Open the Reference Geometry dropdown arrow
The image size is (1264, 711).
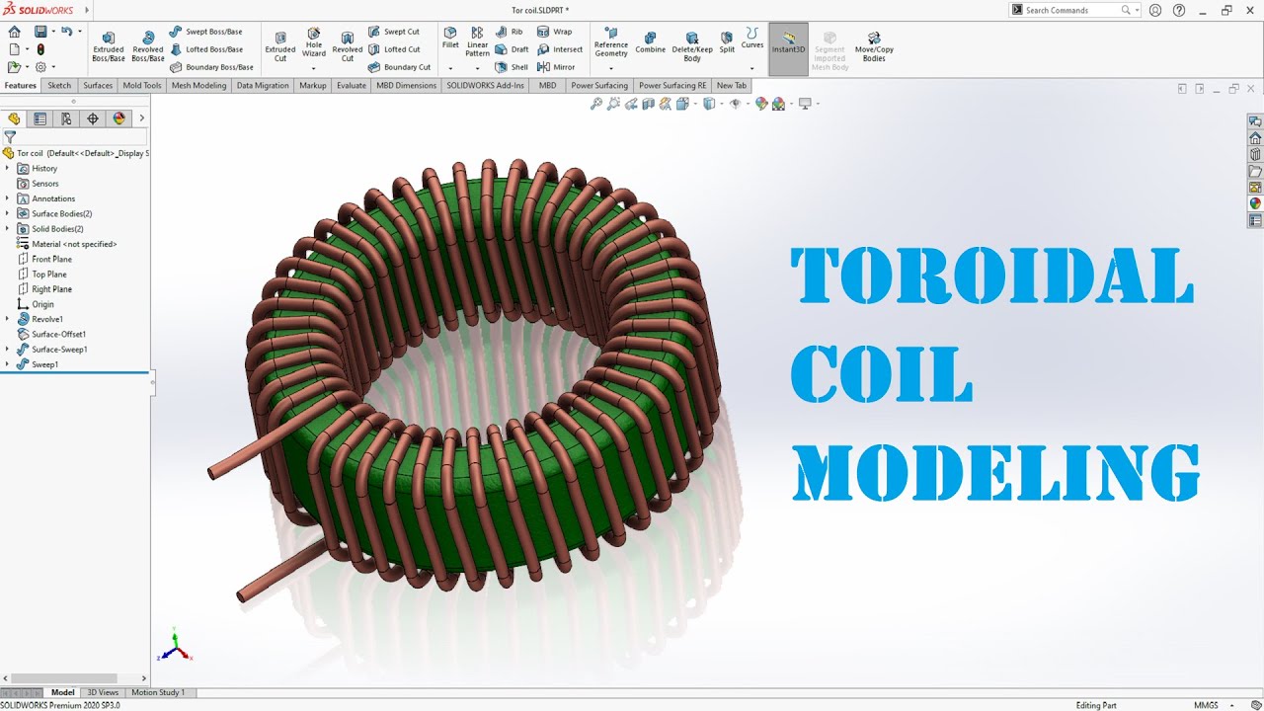click(x=611, y=68)
